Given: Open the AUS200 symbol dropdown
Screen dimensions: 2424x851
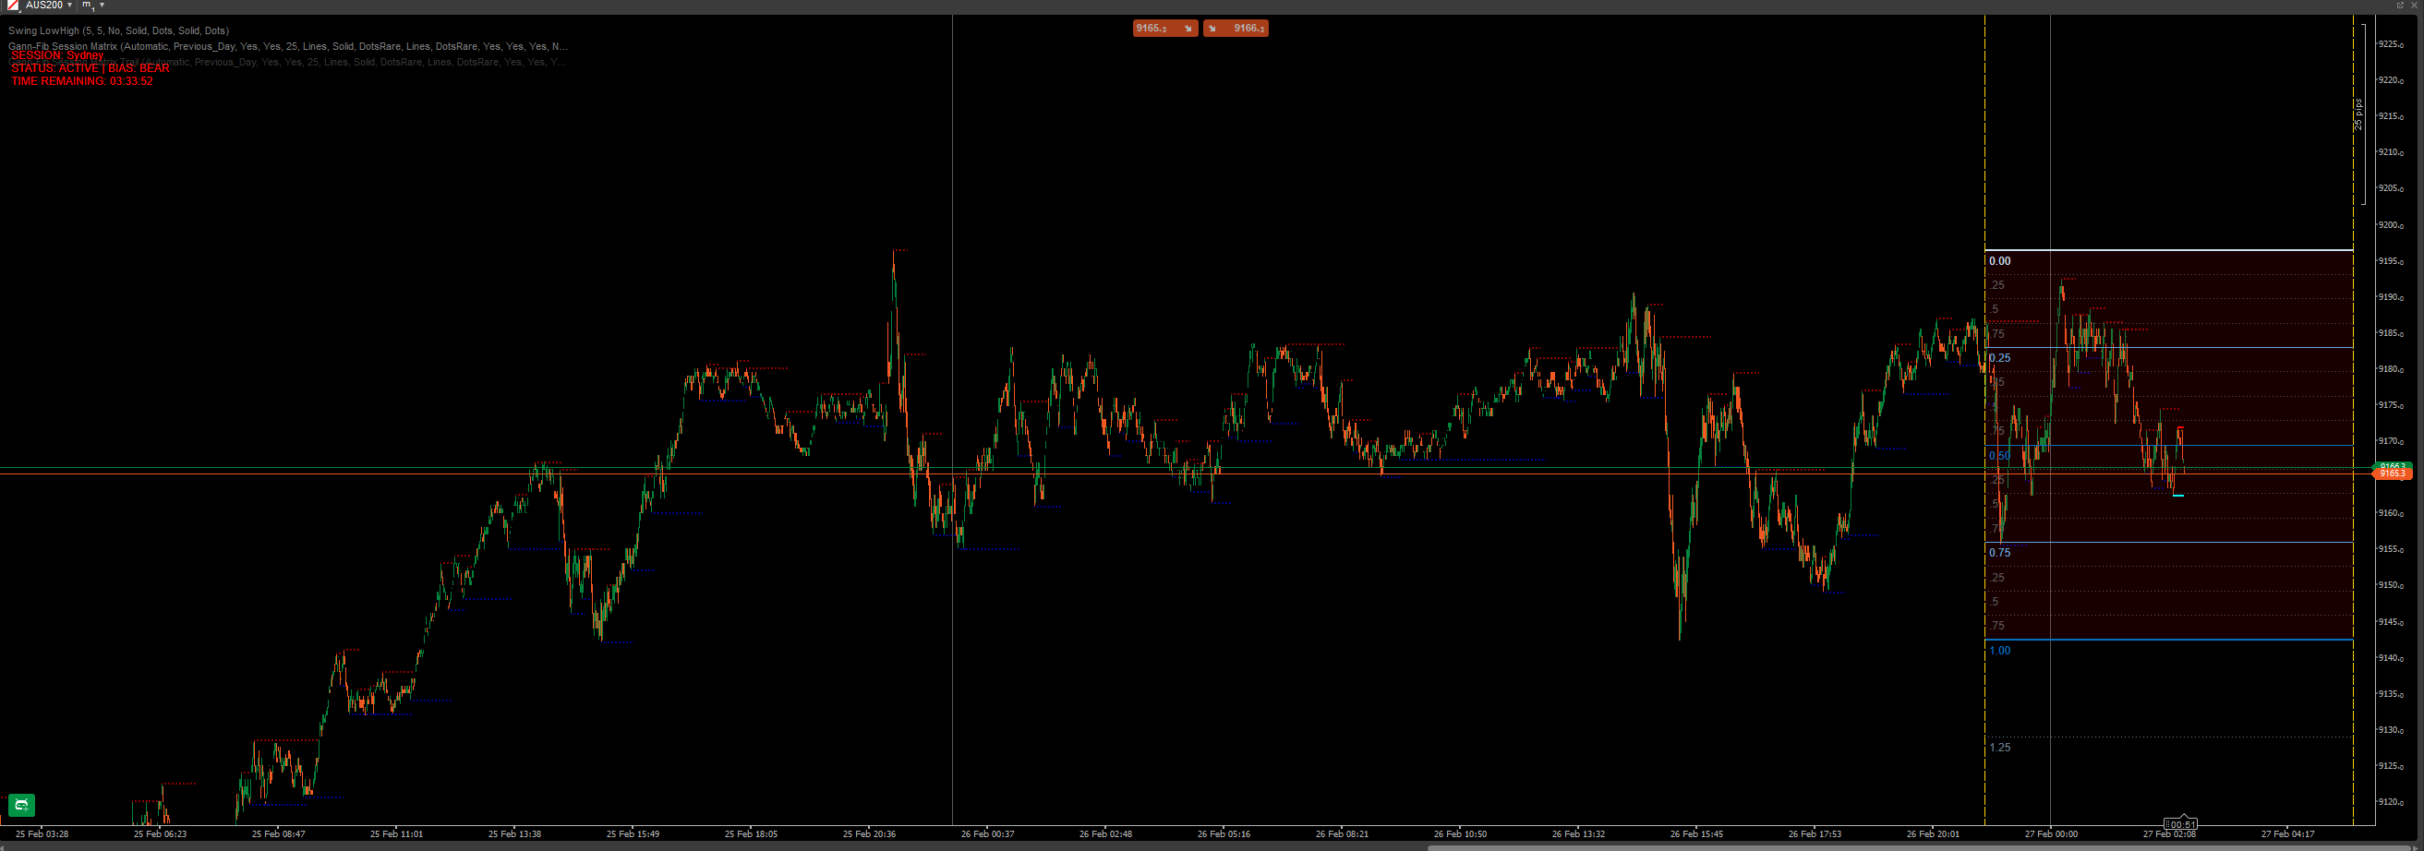Looking at the screenshot, I should click(68, 5).
